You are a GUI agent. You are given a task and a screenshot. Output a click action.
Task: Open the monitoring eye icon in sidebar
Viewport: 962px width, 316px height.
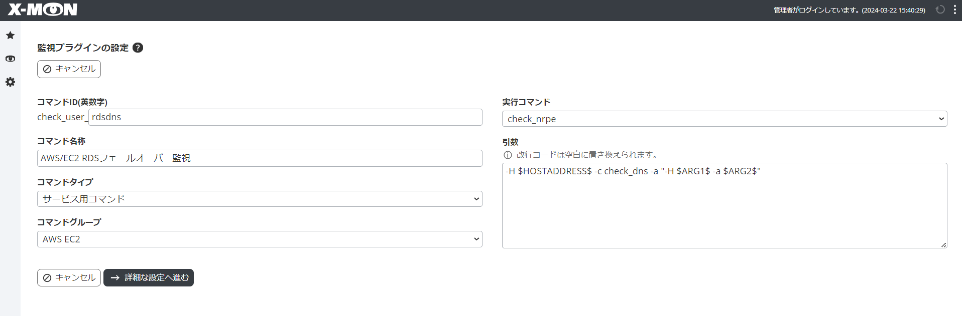pyautogui.click(x=10, y=59)
